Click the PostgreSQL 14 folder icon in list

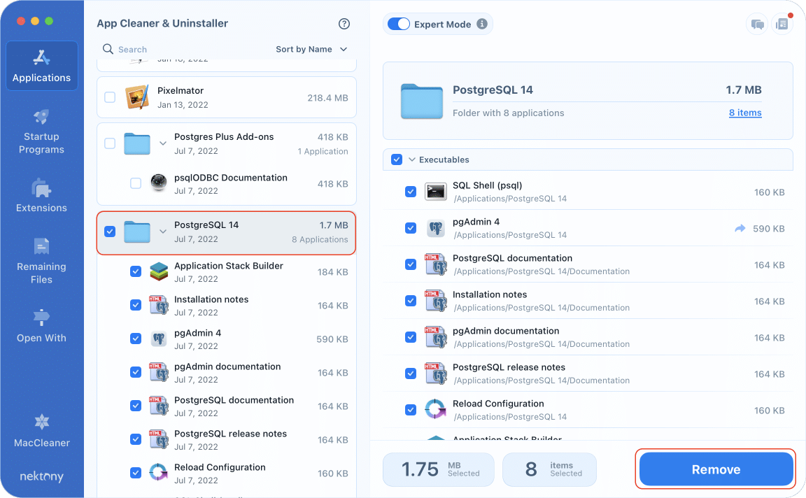click(x=136, y=232)
